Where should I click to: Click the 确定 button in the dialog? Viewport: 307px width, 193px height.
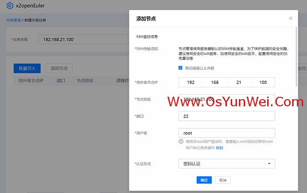click(x=204, y=180)
